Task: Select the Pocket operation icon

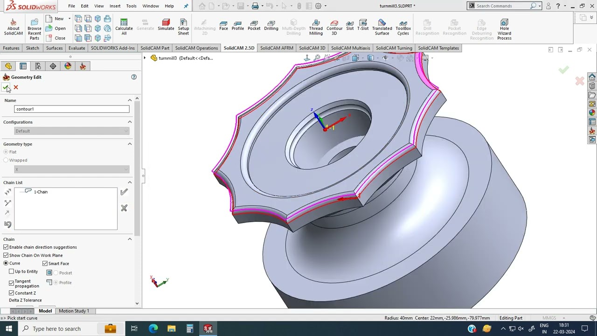Action: (x=254, y=25)
